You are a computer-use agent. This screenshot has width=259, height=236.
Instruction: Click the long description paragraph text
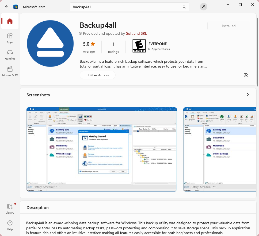click(x=138, y=228)
